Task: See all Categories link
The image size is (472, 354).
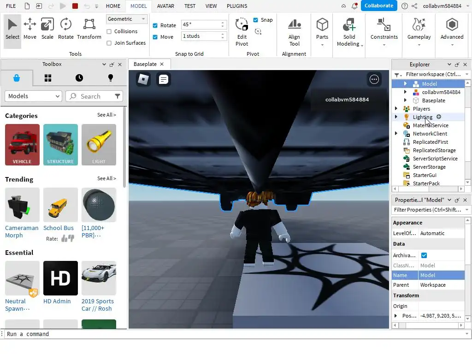Action: [106, 115]
